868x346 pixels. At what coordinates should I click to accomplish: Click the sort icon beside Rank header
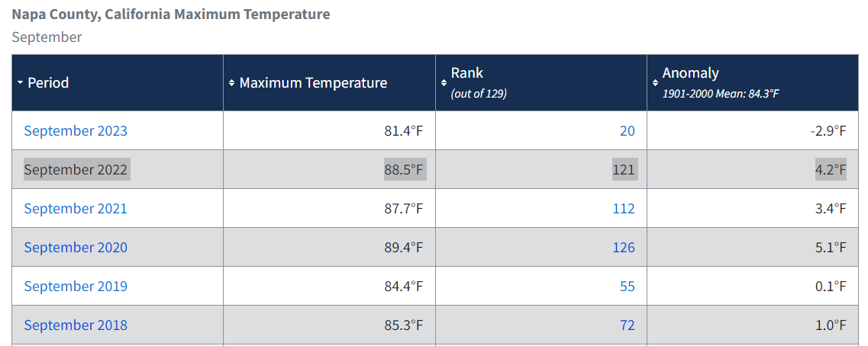pyautogui.click(x=444, y=83)
